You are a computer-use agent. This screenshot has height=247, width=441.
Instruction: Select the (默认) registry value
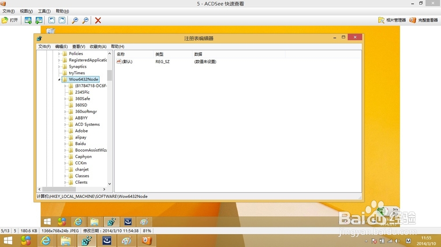124,62
